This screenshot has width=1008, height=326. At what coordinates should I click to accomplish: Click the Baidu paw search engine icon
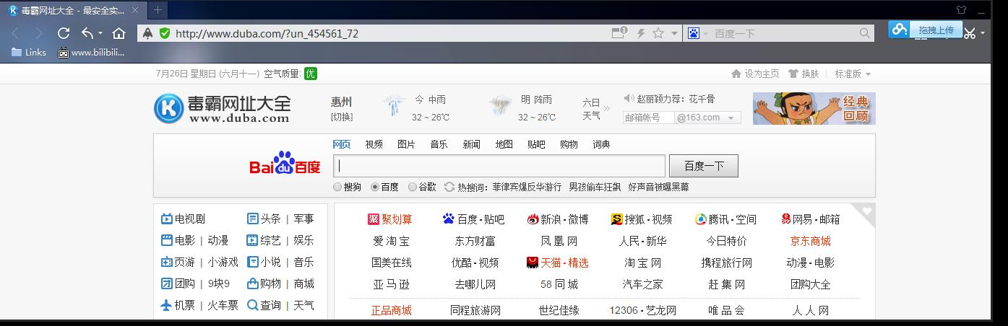694,33
